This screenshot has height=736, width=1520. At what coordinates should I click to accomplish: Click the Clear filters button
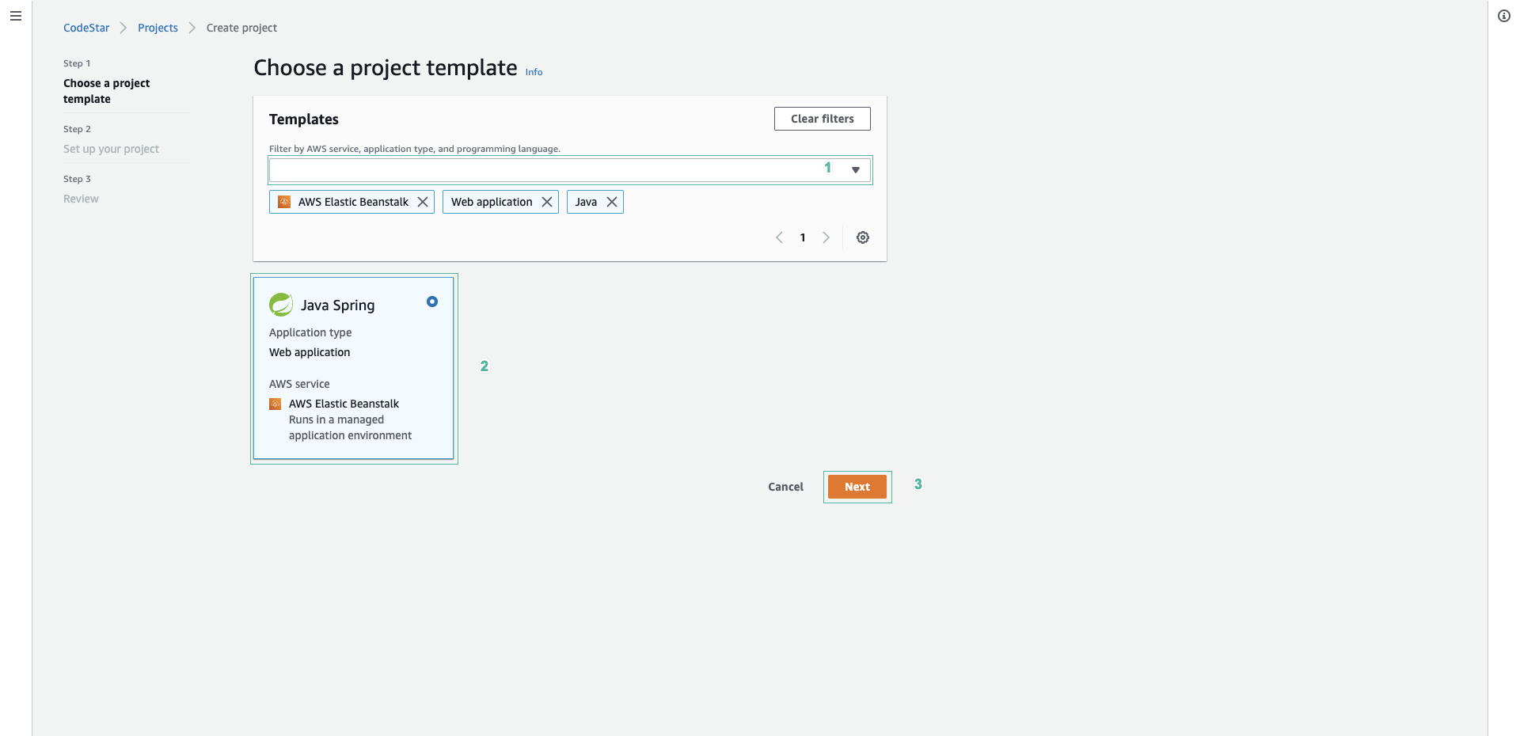click(823, 119)
